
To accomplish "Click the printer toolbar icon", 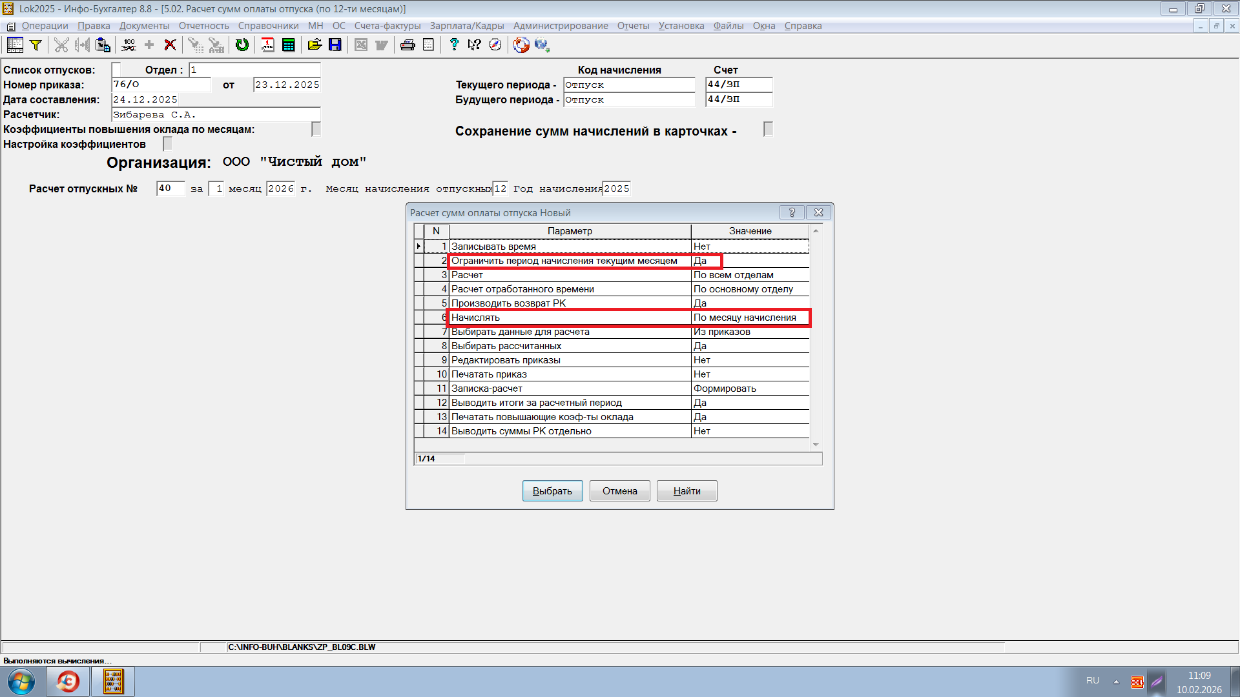I will [x=408, y=45].
